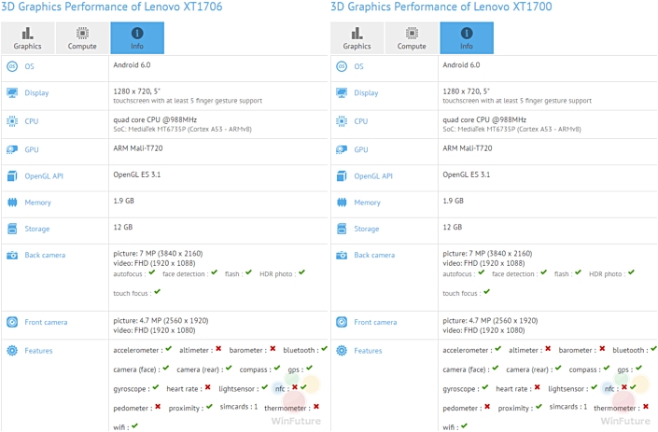Image resolution: width=658 pixels, height=432 pixels.
Task: Click the autofocus check mark in XT1706 panel
Action: [x=152, y=272]
